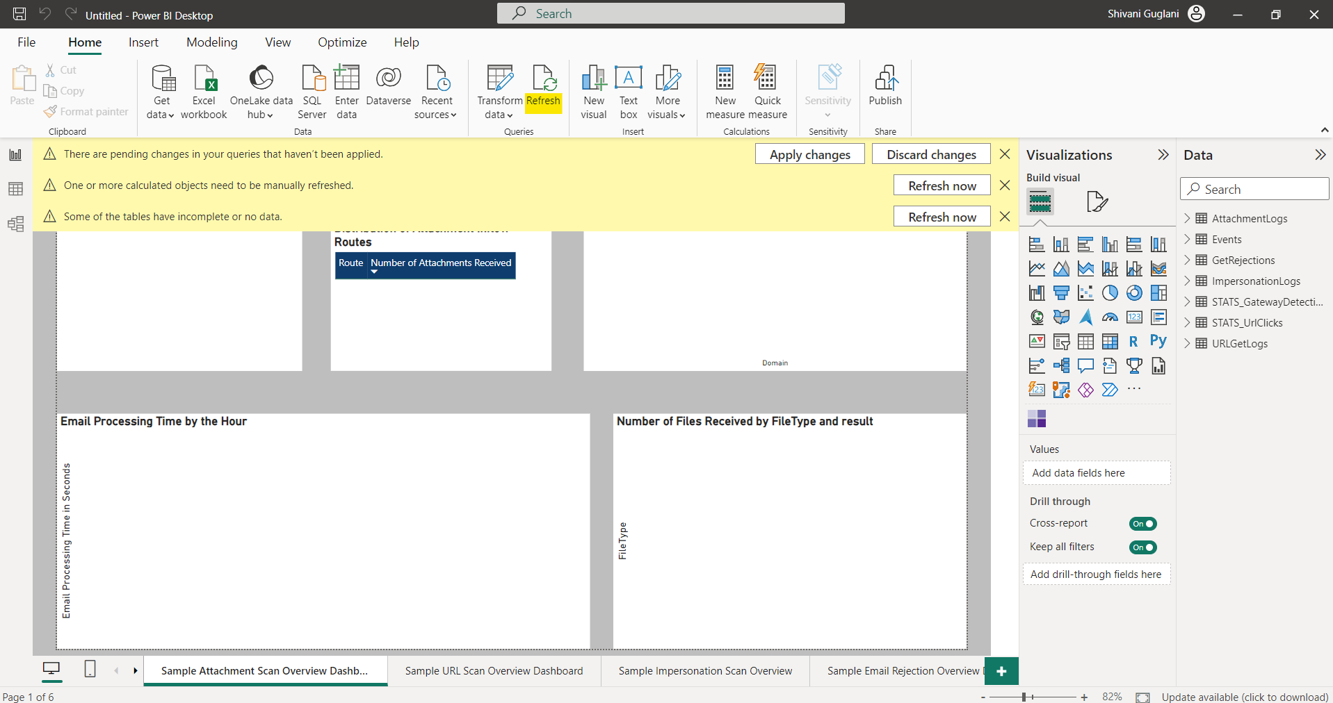Image resolution: width=1333 pixels, height=703 pixels.
Task: Open the Modeling ribbon tab
Action: point(211,42)
